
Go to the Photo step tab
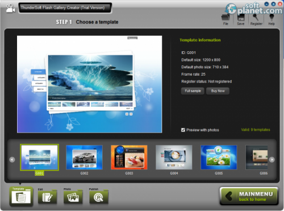coord(73,196)
